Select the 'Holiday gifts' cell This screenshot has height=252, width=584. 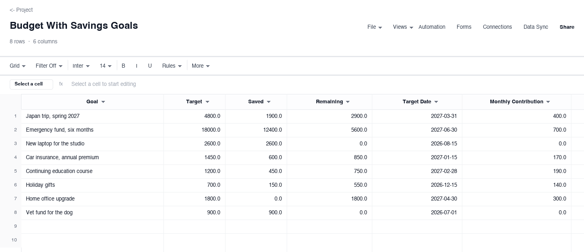point(92,185)
